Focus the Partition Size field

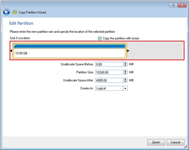click(109, 72)
